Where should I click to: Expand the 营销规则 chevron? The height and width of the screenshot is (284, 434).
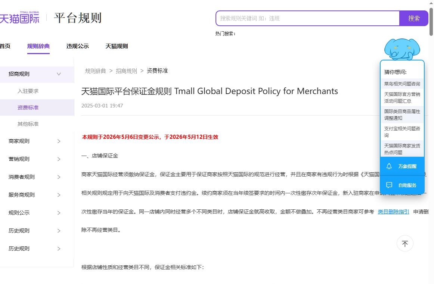(59, 159)
